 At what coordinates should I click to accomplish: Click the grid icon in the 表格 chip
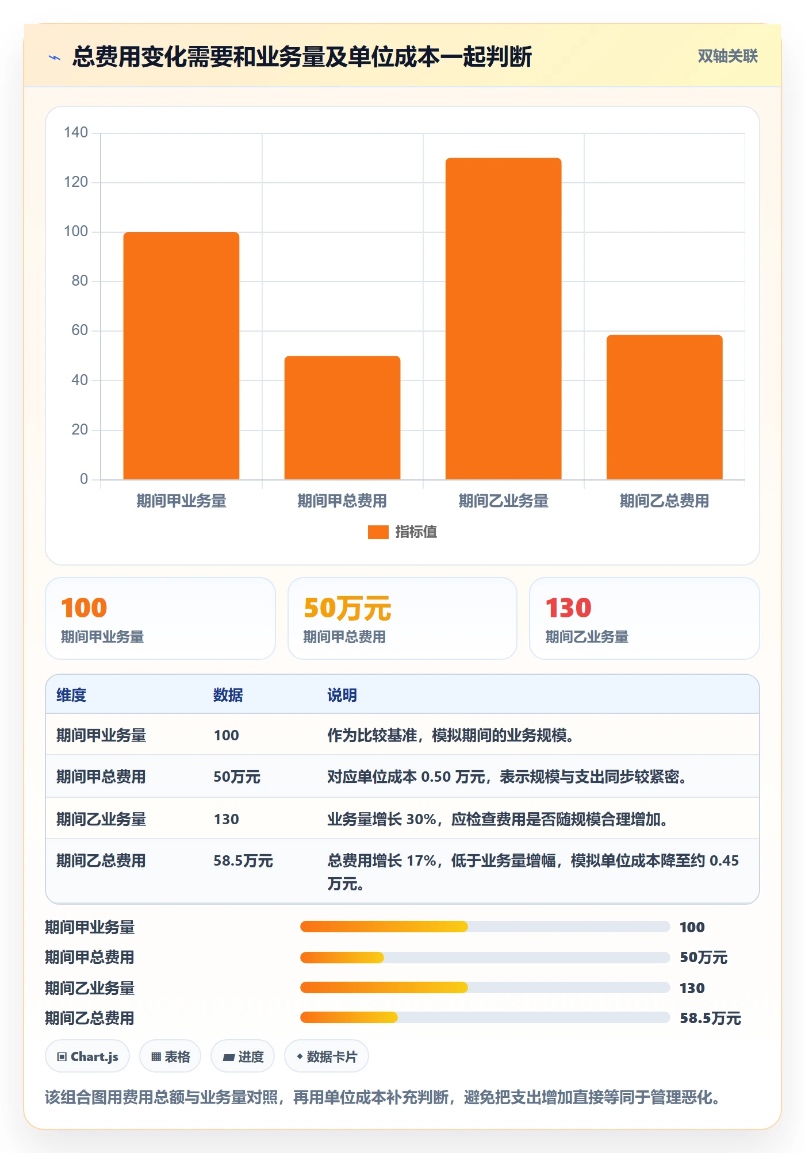coord(156,1056)
